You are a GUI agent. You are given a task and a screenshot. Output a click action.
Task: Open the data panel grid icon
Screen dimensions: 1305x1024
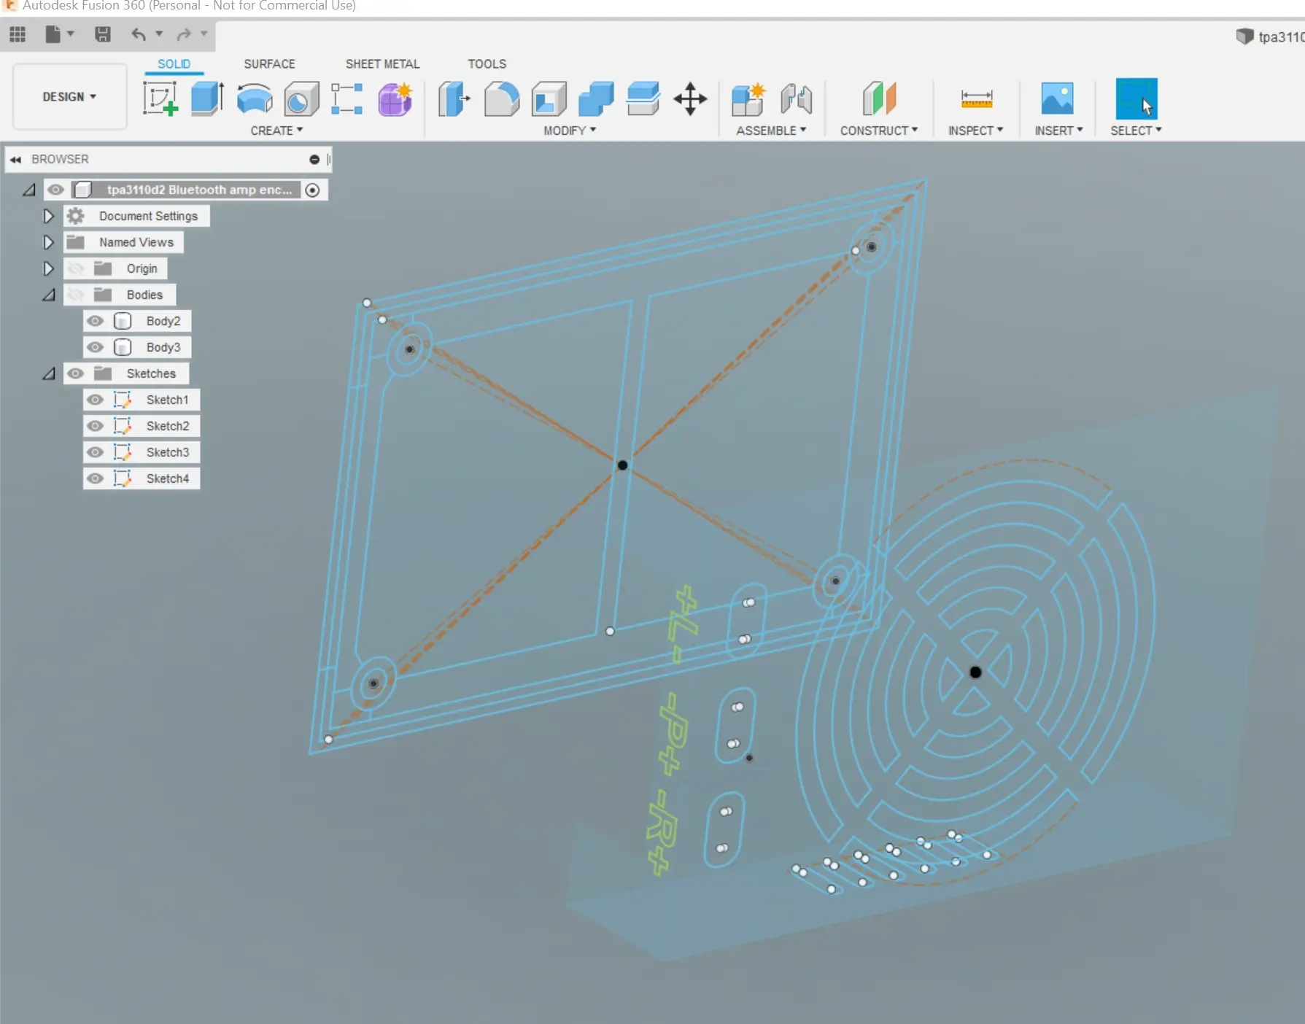point(18,34)
